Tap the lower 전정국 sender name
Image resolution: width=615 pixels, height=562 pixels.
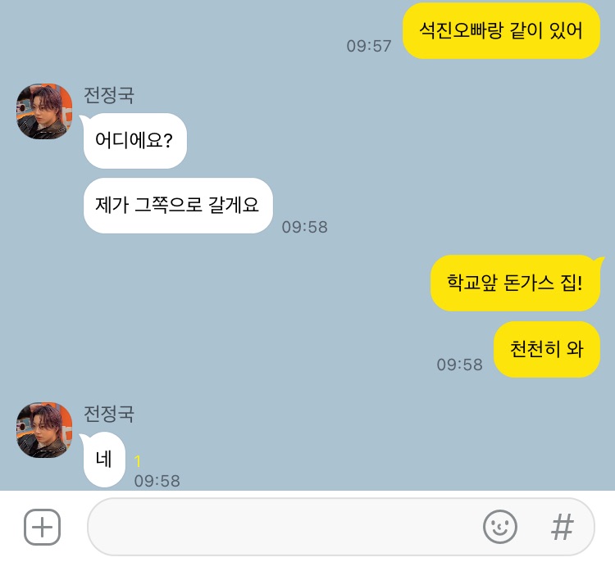(x=109, y=414)
